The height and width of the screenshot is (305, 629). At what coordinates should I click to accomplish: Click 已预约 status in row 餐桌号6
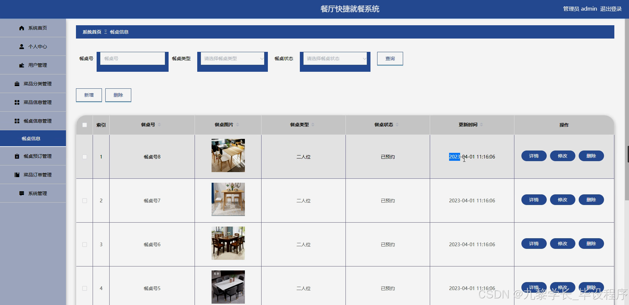(388, 245)
